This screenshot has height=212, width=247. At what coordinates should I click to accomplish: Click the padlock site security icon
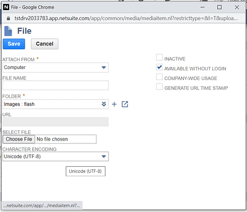click(x=9, y=18)
